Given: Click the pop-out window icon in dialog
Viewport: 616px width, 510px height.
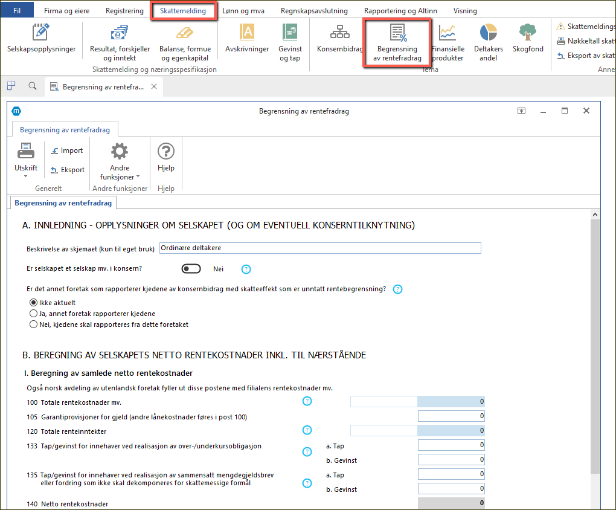Looking at the screenshot, I should [521, 111].
